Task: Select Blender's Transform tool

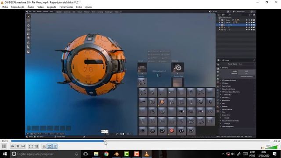Action: point(28,38)
